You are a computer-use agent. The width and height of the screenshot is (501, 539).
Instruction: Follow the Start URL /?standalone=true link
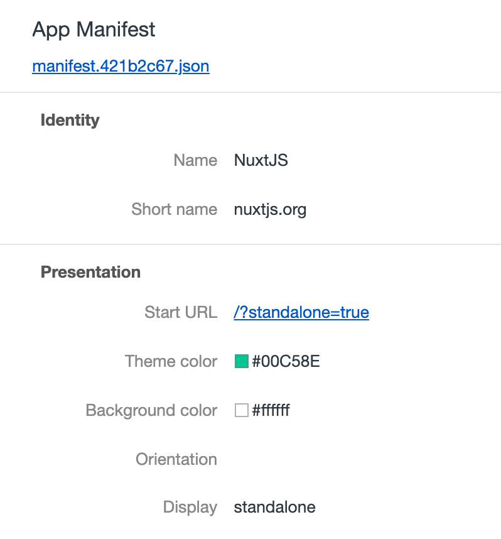pos(301,312)
